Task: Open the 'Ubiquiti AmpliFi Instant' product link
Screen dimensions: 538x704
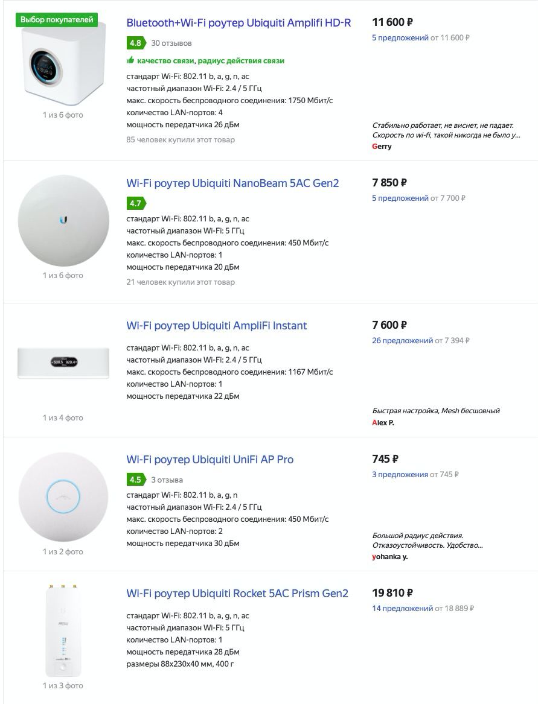Action: [216, 326]
